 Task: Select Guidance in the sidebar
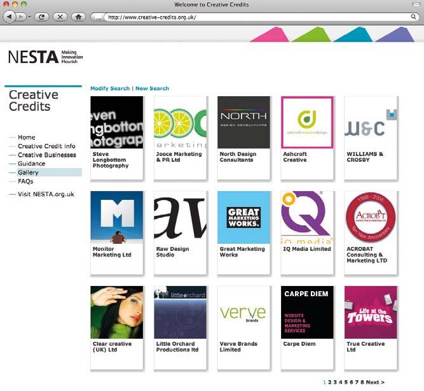(31, 164)
